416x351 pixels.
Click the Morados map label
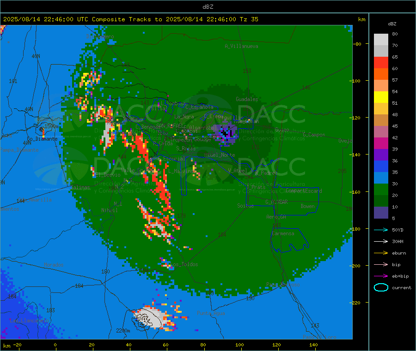(x=54, y=265)
